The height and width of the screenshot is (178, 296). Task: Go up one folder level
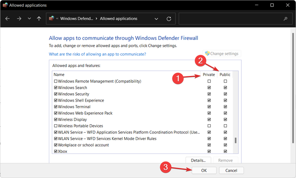[39, 19]
